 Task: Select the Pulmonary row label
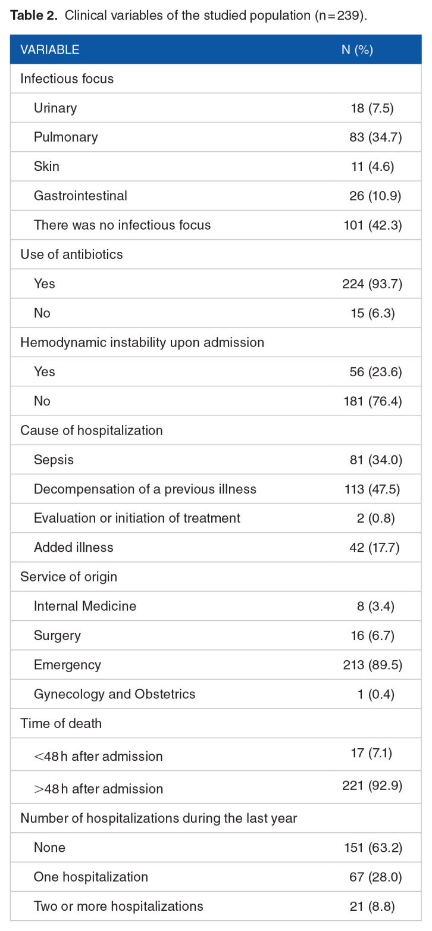coord(65,137)
